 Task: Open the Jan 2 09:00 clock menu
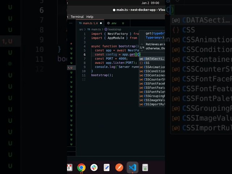click(150, 3)
